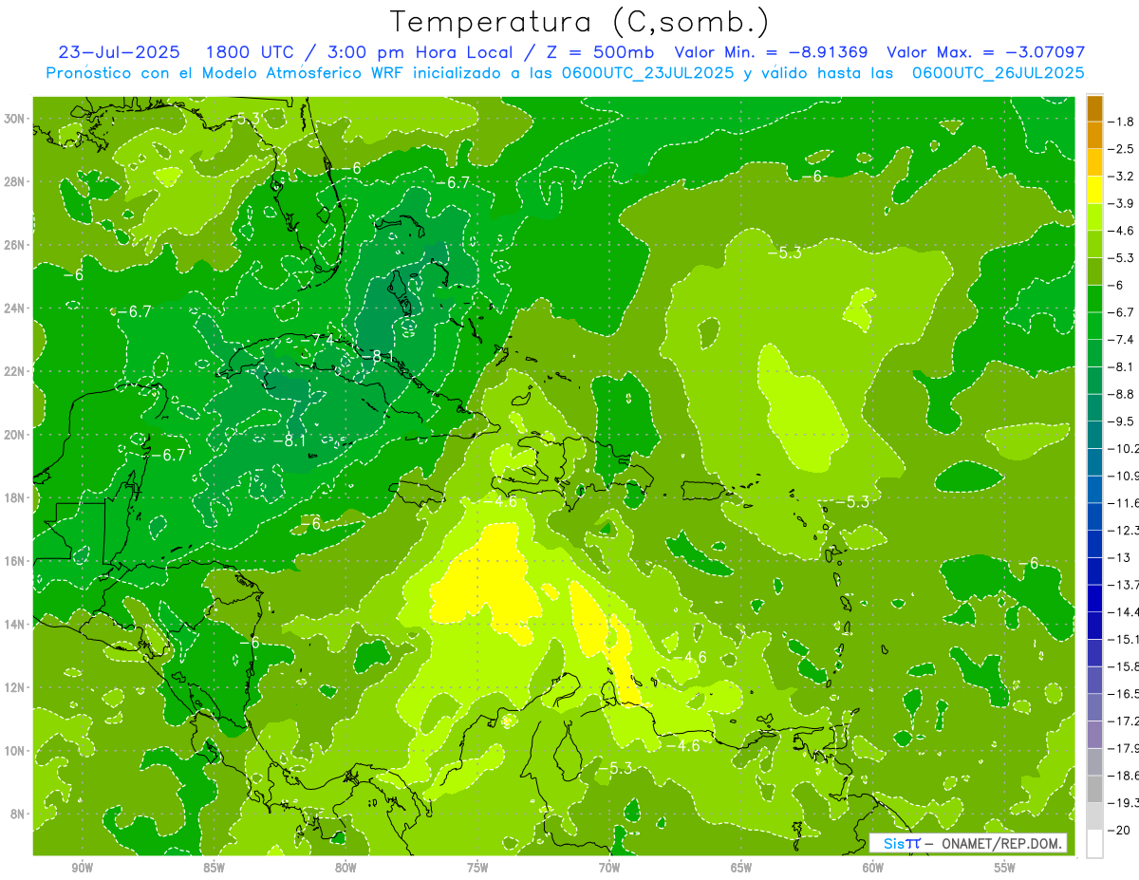Click the "0600UTC_26JUL2025" valid-until time
1139x880 pixels.
[x=998, y=72]
